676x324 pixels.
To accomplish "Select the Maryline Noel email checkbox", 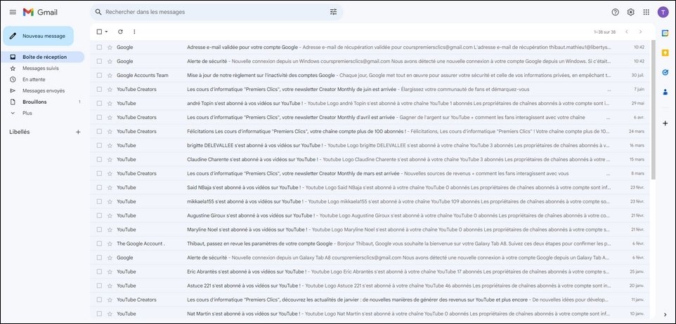I will pos(99,229).
